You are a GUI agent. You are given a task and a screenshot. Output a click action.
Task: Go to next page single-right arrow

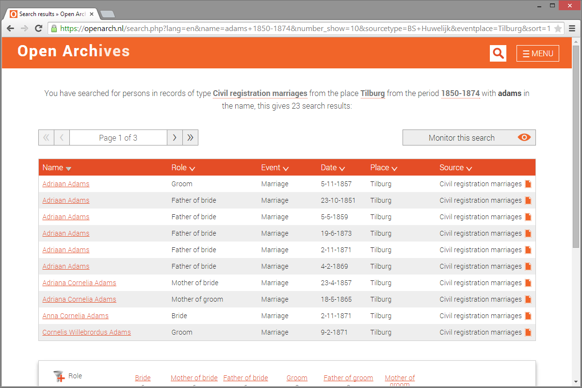tap(175, 138)
